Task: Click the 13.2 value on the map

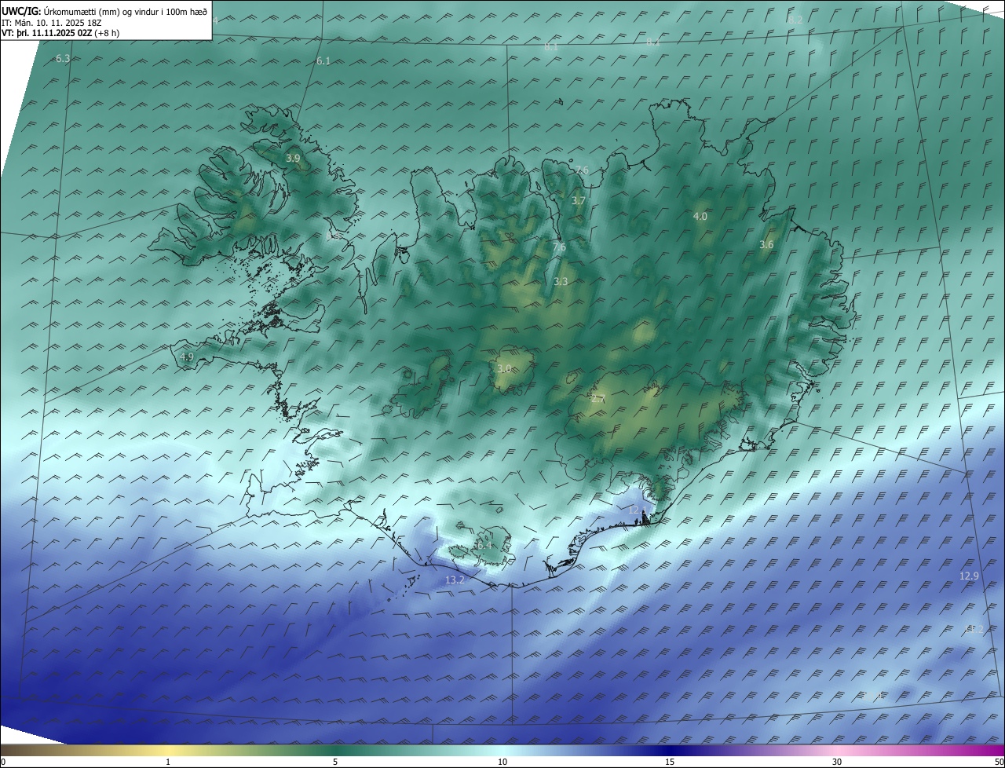Action: [455, 580]
